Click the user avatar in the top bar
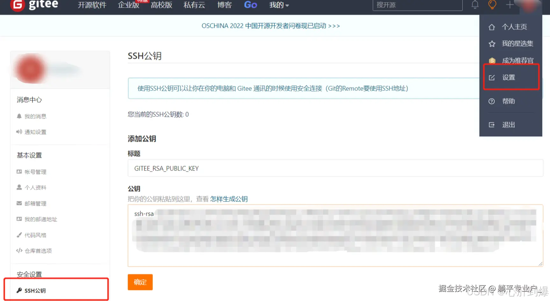 [x=530, y=5]
